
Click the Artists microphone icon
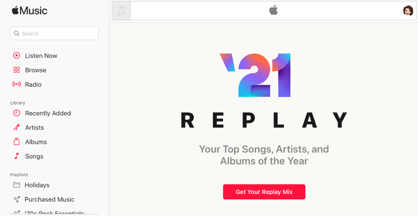tap(17, 128)
